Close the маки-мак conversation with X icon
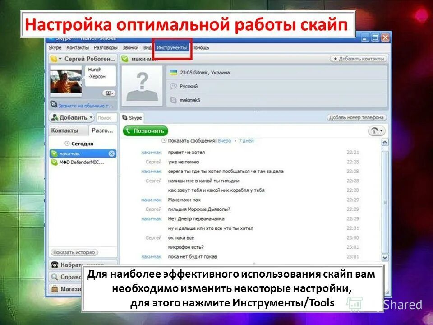 point(111,153)
